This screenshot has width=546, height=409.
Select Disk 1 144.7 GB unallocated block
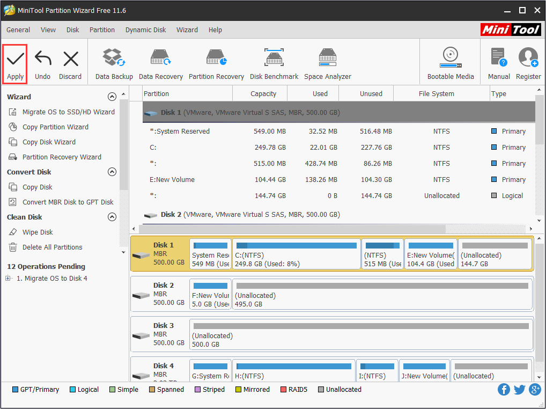pyautogui.click(x=495, y=254)
